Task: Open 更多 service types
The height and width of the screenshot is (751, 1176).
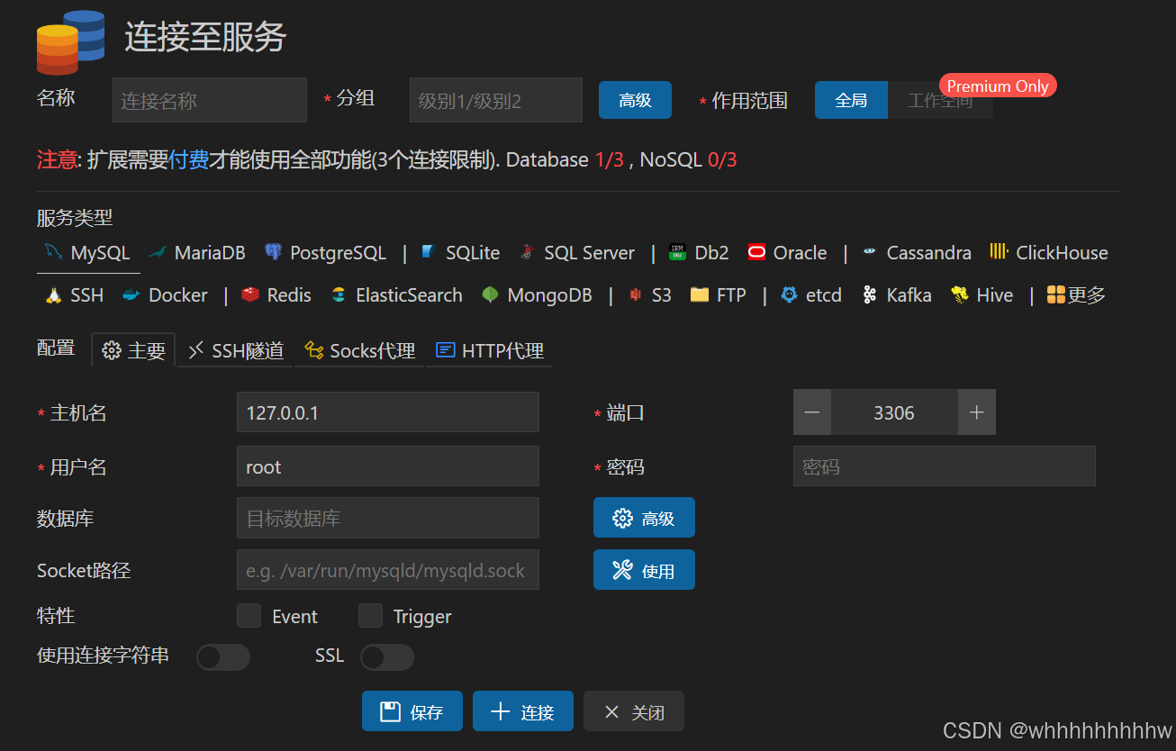Action: tap(1076, 295)
